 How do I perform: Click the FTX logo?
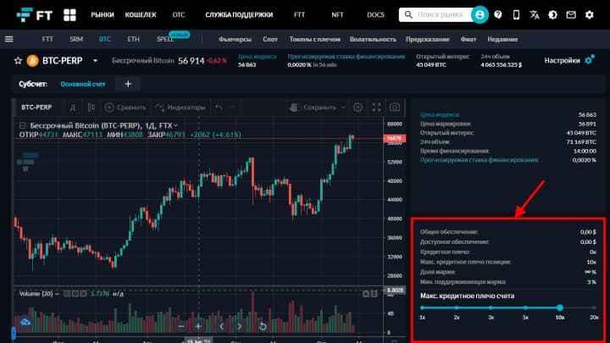click(34, 14)
